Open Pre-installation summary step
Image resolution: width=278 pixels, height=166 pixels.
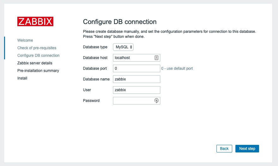click(x=38, y=71)
